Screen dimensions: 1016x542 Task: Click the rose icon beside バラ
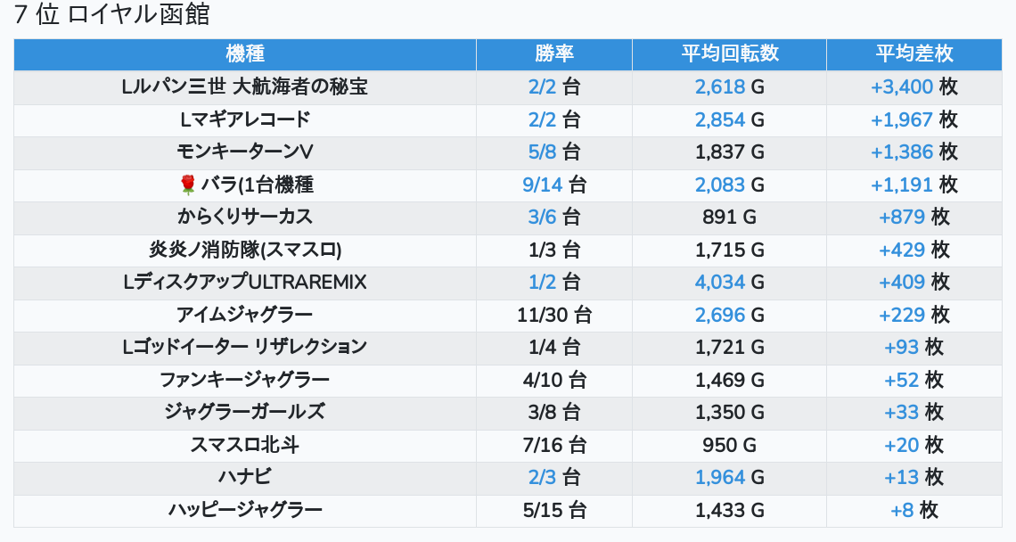coord(188,185)
